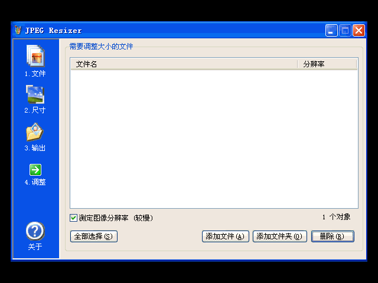The height and width of the screenshot is (283, 378).
Task: Click the 删除 (R) button
Action: 333,236
